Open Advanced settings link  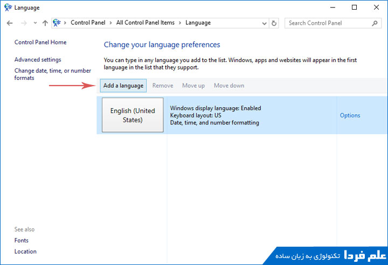point(38,60)
